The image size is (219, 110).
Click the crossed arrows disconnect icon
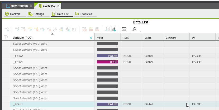[61, 29]
